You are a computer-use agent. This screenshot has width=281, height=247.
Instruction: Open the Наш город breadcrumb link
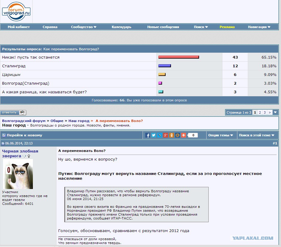79,121
